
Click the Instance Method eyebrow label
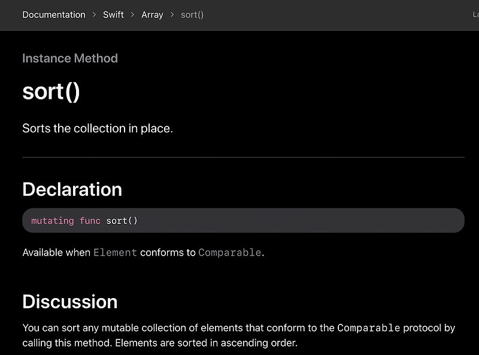(70, 58)
